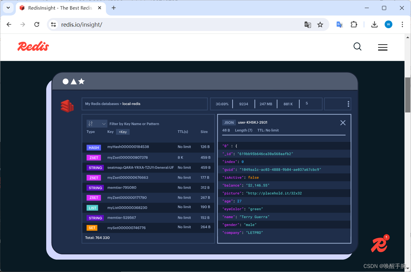
Task: Click the Redis logo in site header
Action: pos(33,46)
